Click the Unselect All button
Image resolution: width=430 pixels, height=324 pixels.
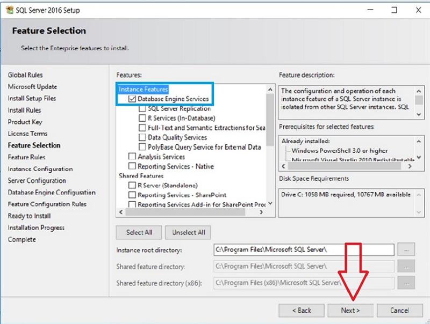tap(188, 233)
